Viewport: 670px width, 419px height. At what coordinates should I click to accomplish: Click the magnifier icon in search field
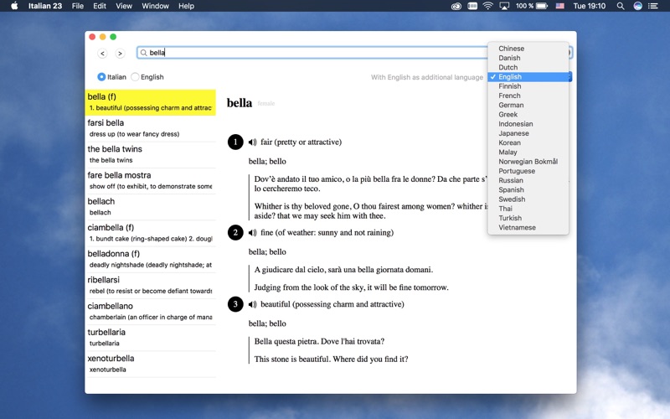tap(143, 53)
